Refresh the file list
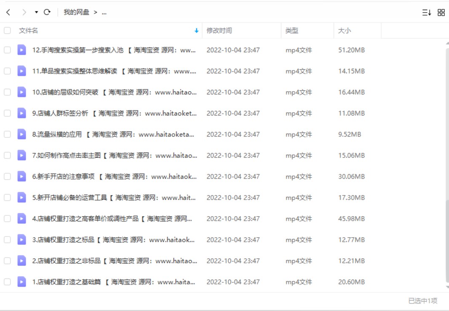This screenshot has width=449, height=311. 47,12
